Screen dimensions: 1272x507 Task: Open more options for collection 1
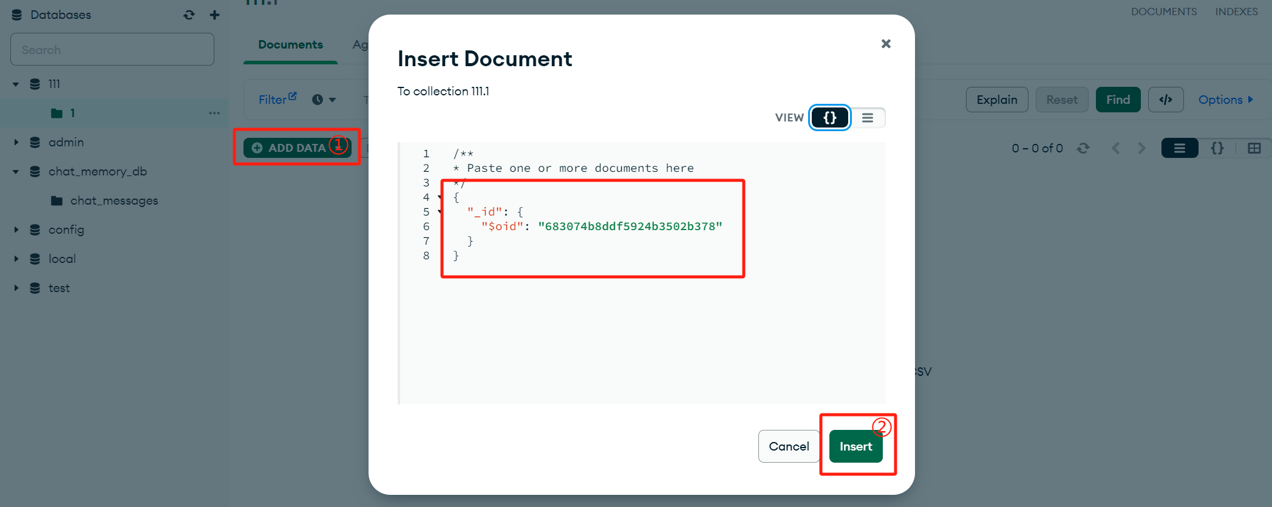(214, 113)
